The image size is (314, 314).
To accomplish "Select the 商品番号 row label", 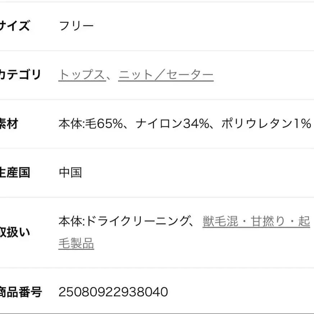I will click(20, 292).
